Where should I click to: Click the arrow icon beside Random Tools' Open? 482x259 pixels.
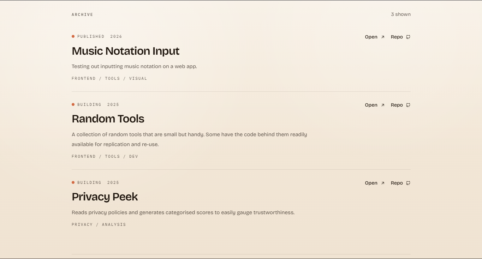coord(382,105)
